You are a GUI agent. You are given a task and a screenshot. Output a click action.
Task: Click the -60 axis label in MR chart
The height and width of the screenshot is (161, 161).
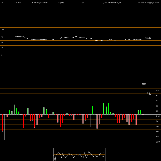click(157, 132)
